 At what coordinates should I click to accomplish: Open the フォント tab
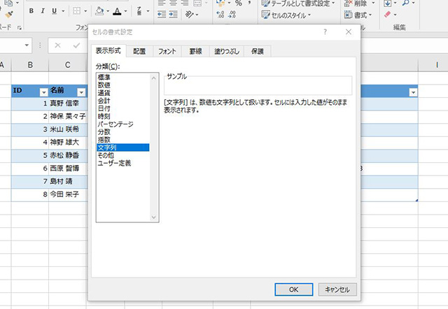[x=167, y=51]
